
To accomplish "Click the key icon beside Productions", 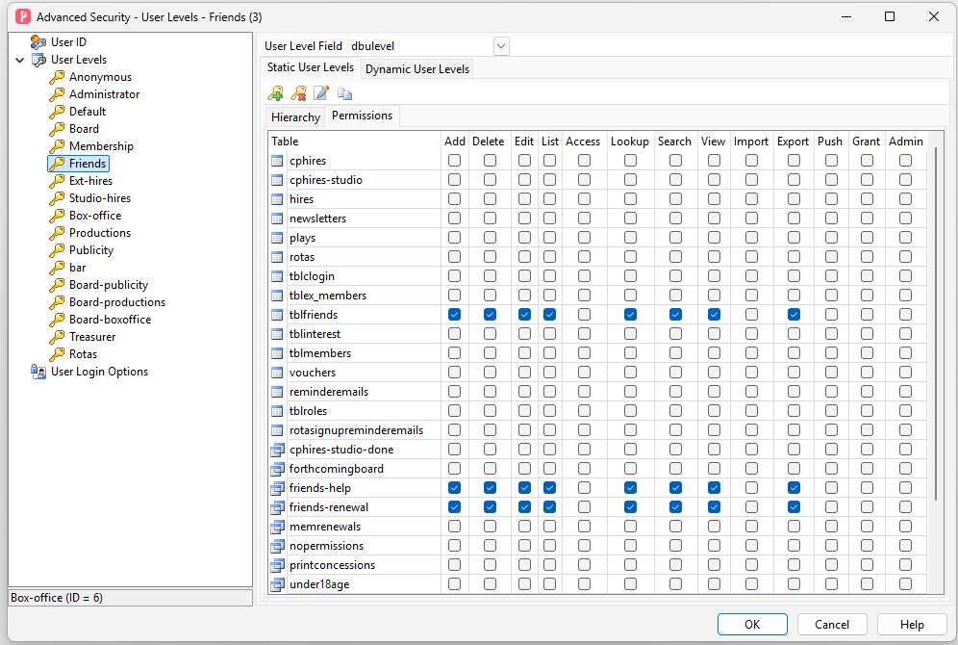I will [57, 233].
